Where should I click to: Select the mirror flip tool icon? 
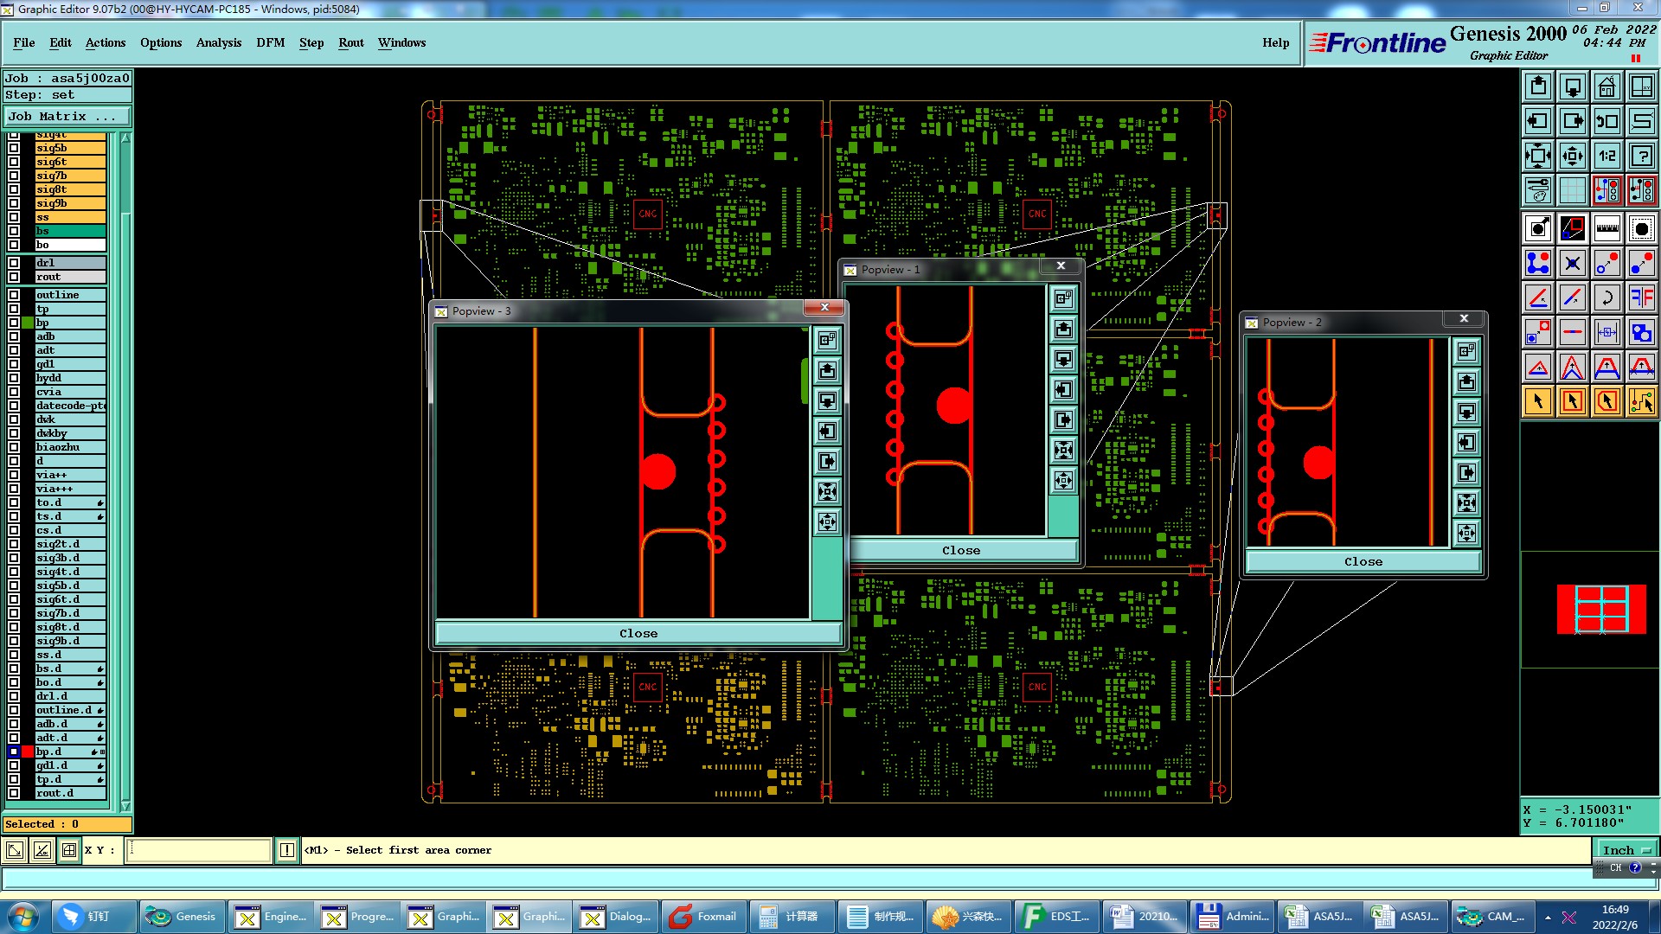click(x=1641, y=298)
